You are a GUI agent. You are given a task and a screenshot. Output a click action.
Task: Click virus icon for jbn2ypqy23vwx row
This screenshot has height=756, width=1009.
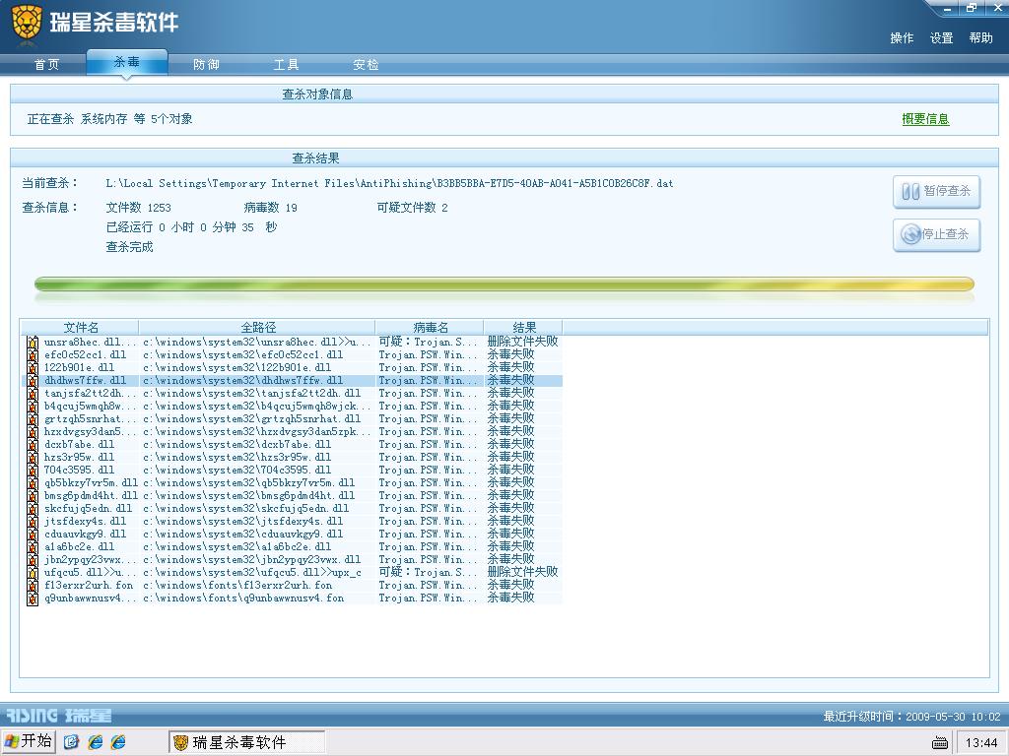pyautogui.click(x=33, y=560)
